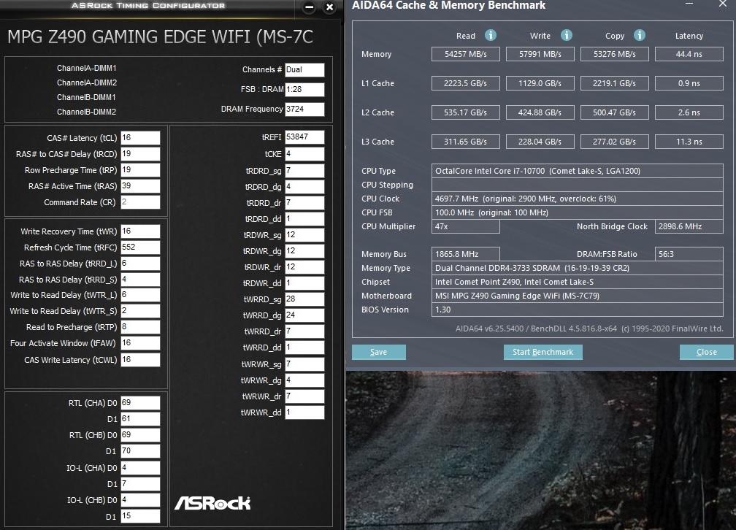
Task: Select the RAS# Active Time (tRAS) field
Action: [x=140, y=186]
